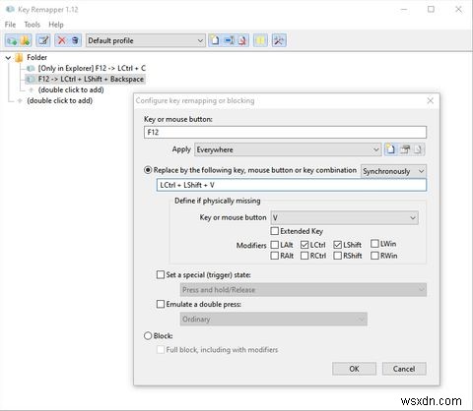
Task: Click the F12 key input field
Action: pos(285,133)
